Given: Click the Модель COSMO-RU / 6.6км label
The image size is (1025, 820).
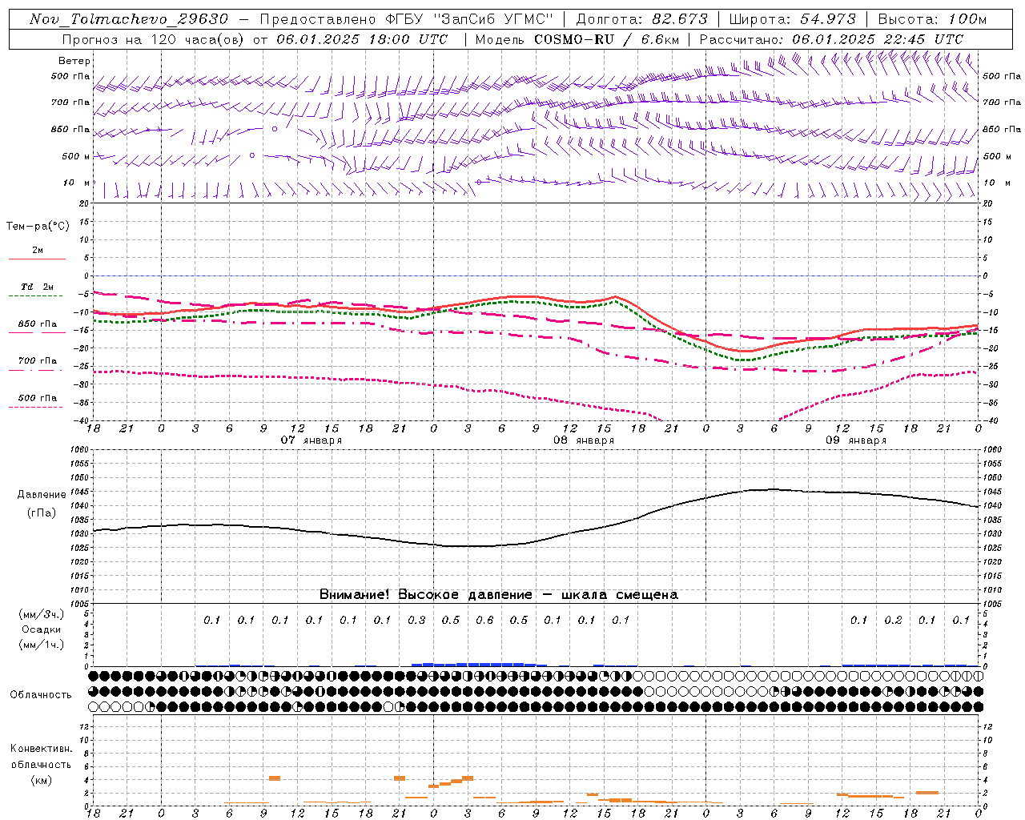Looking at the screenshot, I should pyautogui.click(x=577, y=39).
